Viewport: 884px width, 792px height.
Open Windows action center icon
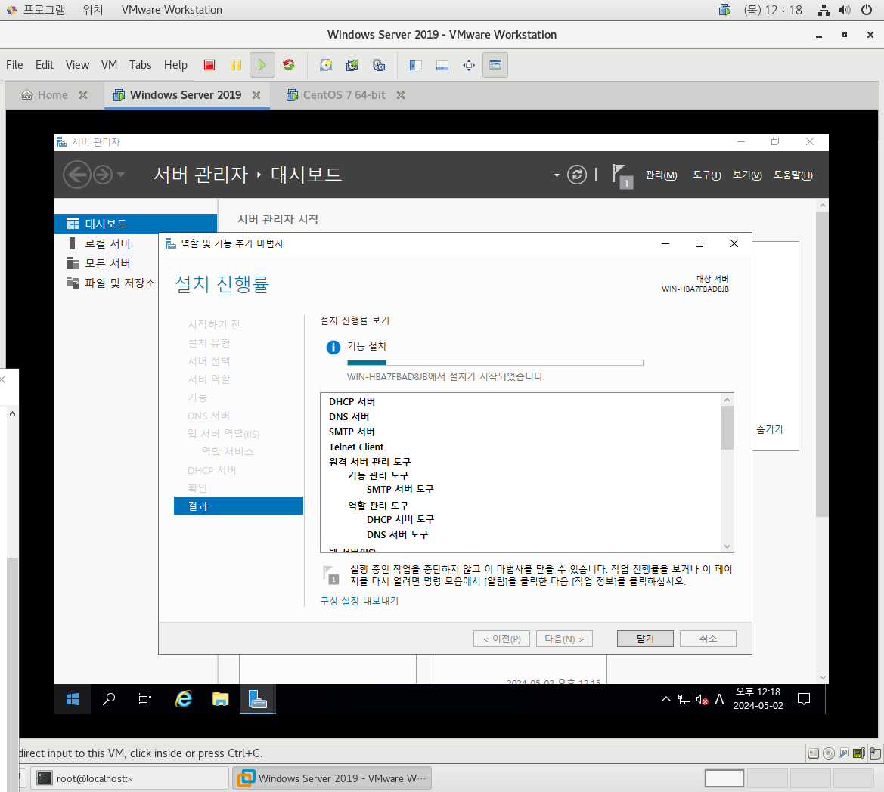(804, 699)
